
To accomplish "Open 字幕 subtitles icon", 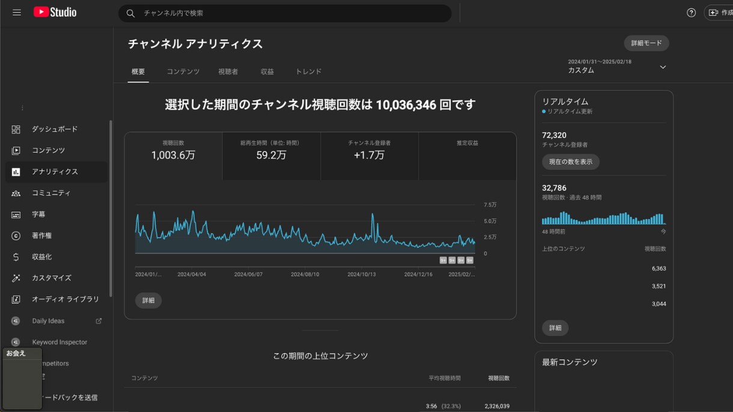I will (x=16, y=214).
